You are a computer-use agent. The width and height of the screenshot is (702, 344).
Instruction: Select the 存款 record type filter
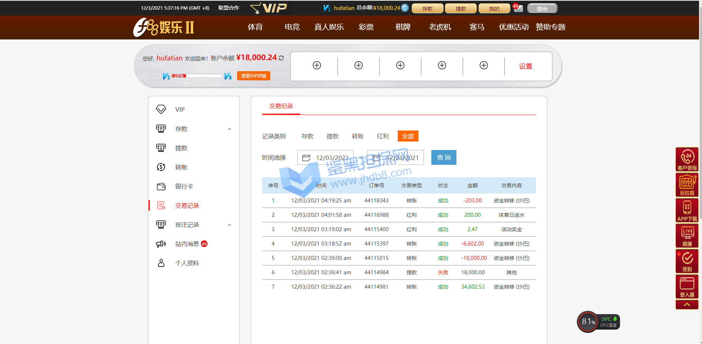click(307, 136)
